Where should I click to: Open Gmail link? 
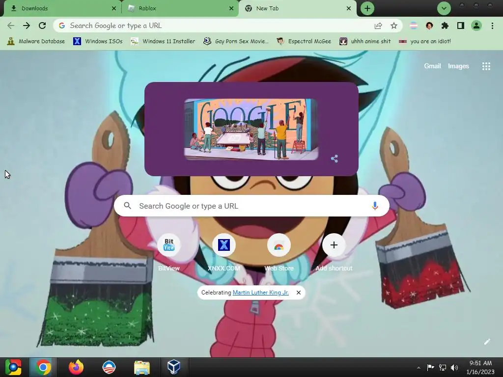[432, 66]
